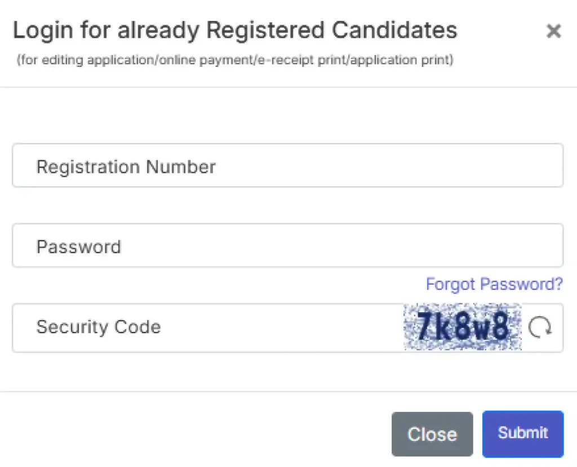Click the circular arrow beside the captcha
This screenshot has height=467, width=577.
pyautogui.click(x=540, y=328)
